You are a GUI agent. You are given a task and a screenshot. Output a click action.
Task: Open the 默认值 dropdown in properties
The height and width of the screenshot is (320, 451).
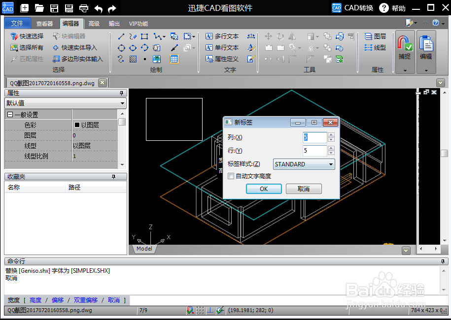[x=66, y=103]
